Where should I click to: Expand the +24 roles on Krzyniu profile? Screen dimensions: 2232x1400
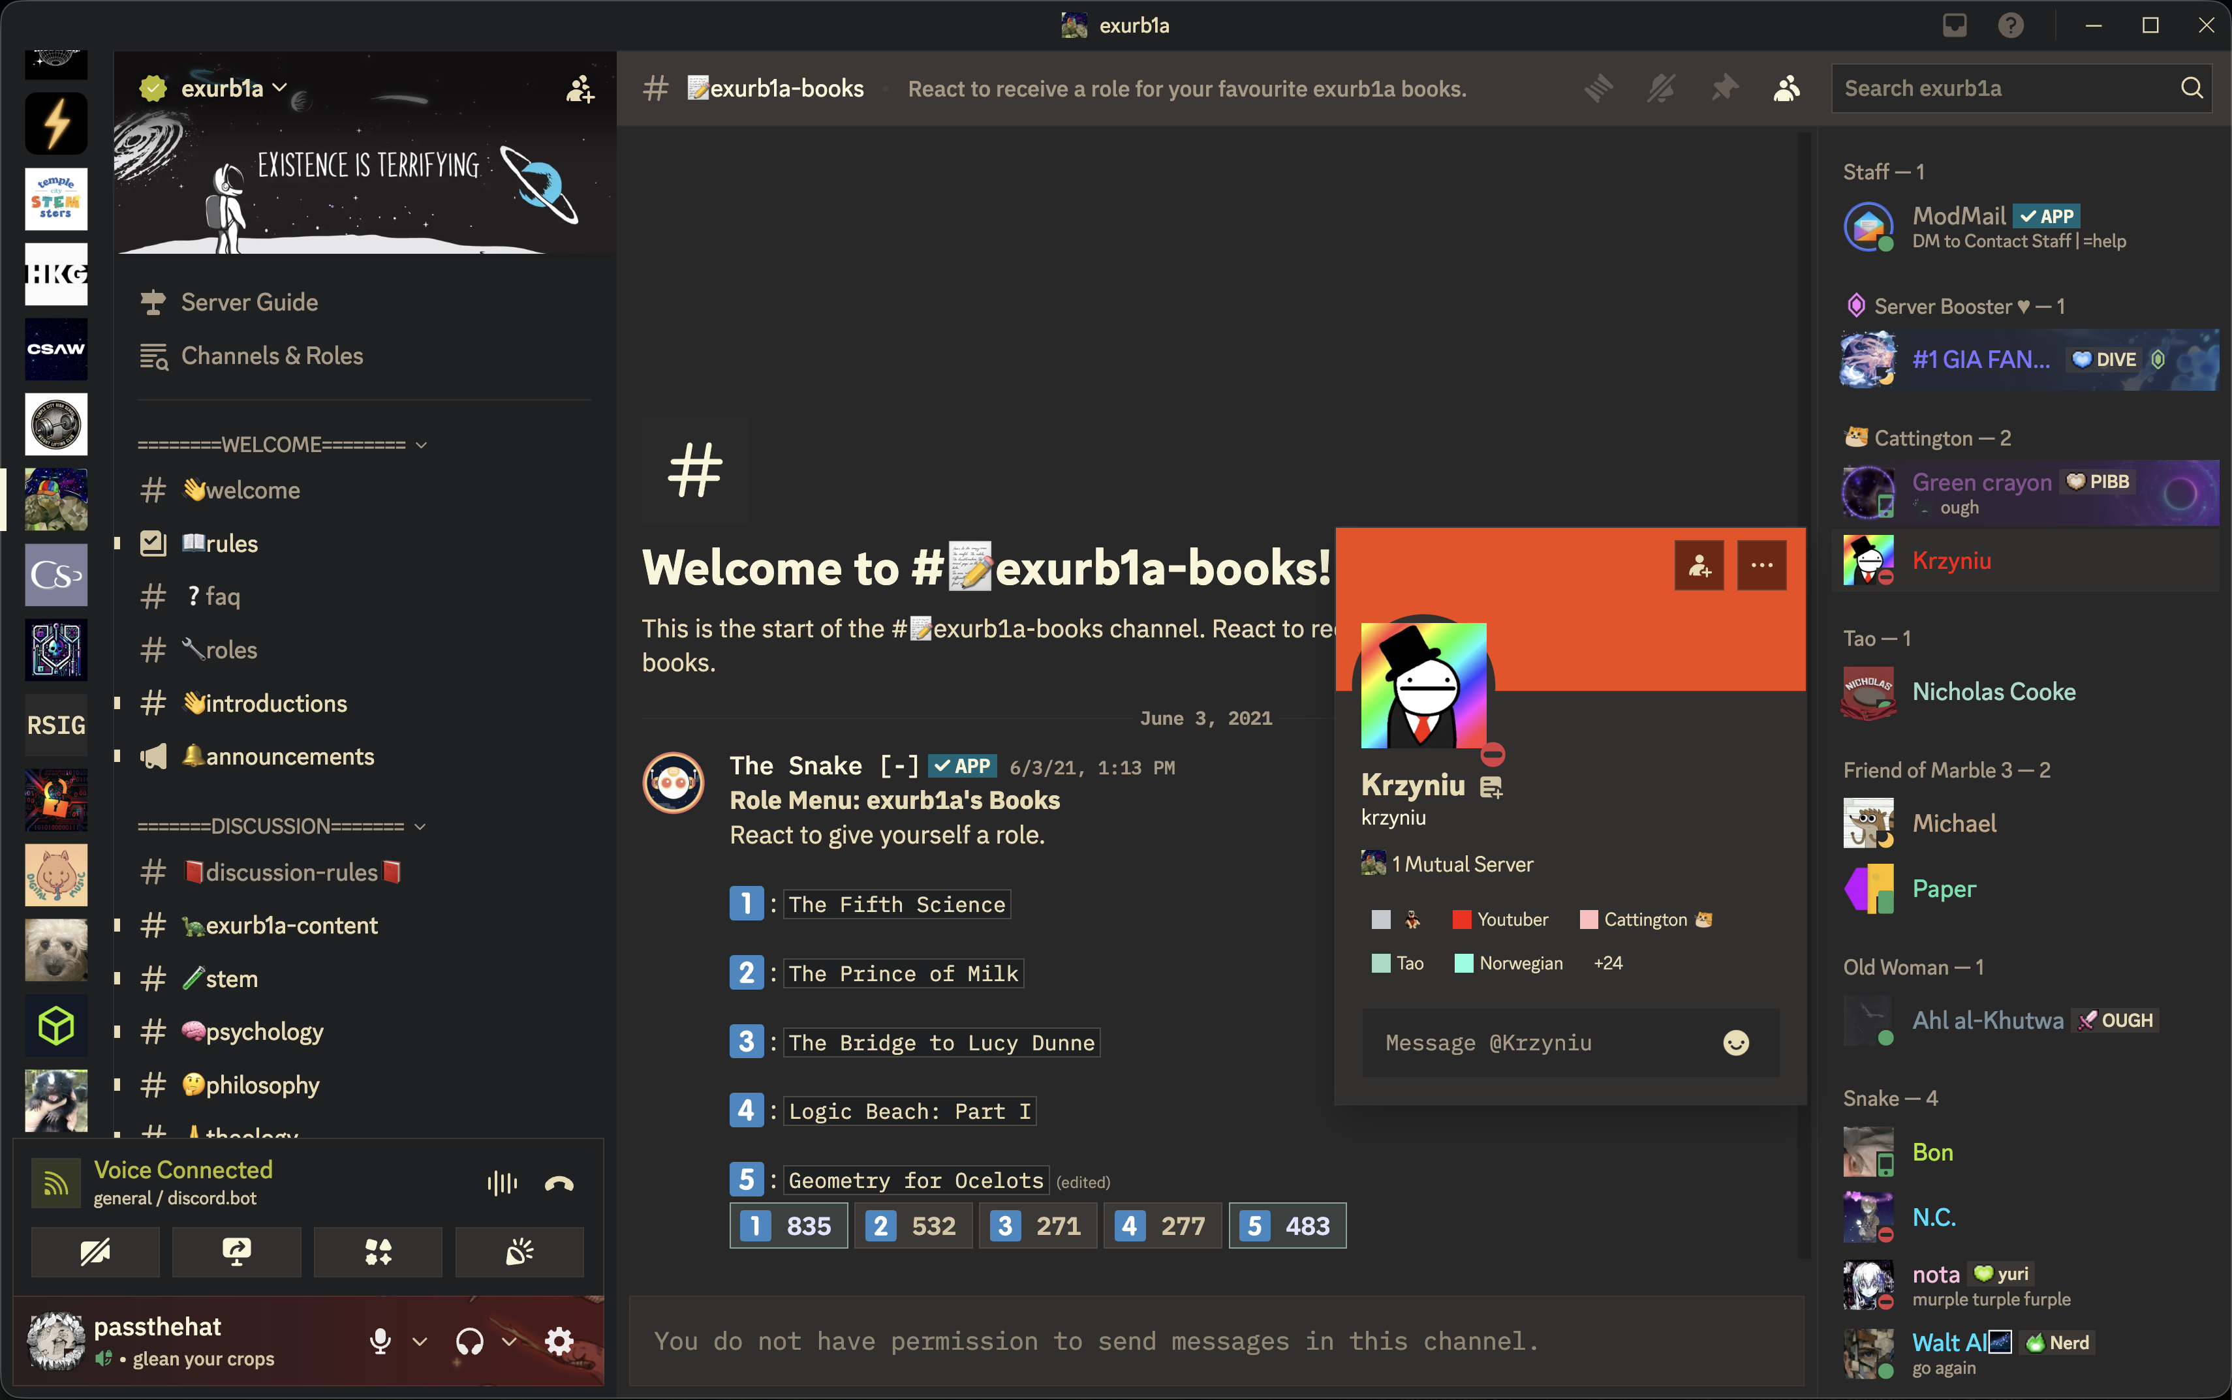(1608, 963)
